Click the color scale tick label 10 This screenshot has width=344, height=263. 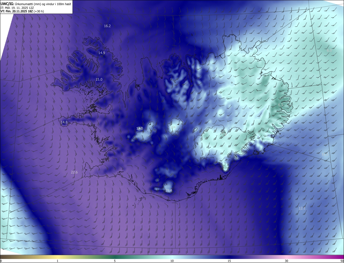tap(172, 261)
